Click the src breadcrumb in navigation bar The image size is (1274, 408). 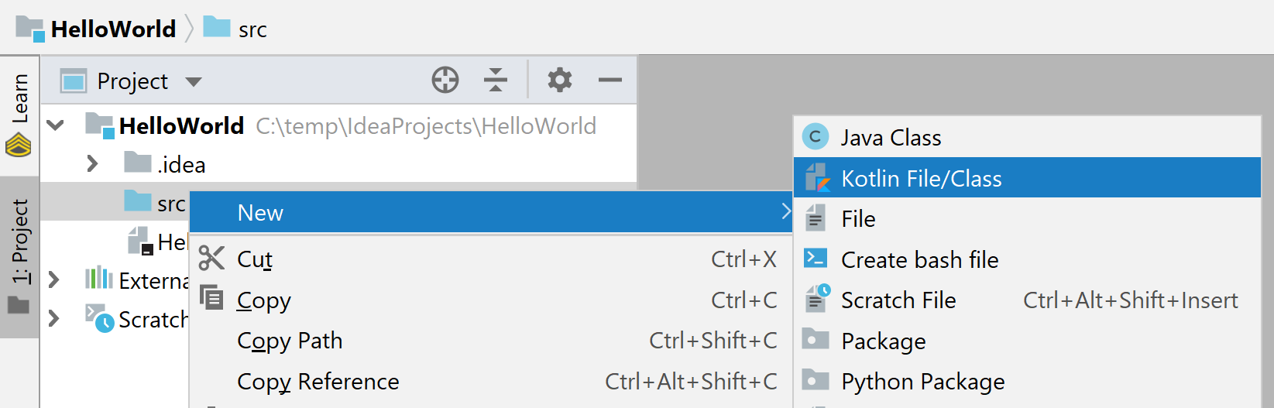point(252,29)
